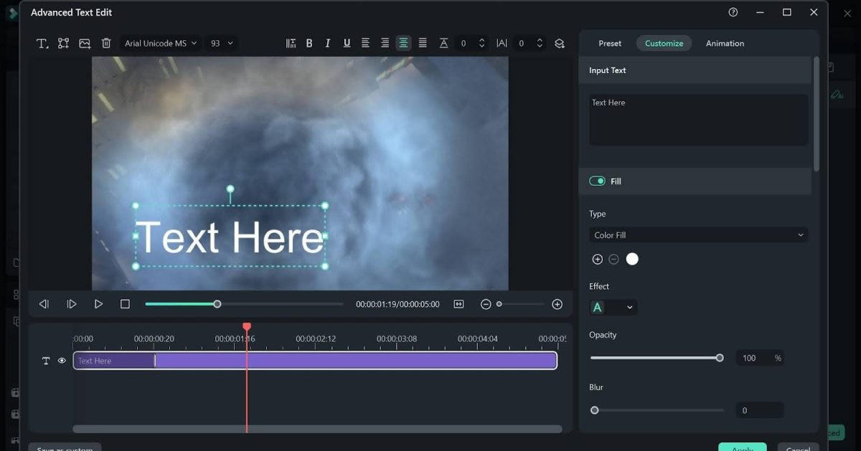Set text alignment to left
The image size is (861, 451).
pyautogui.click(x=365, y=43)
